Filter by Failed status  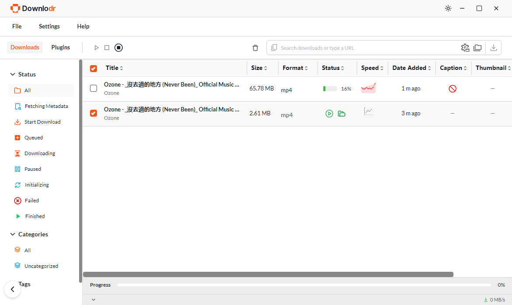click(32, 201)
